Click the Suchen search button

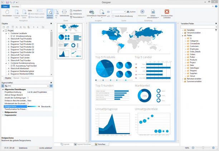(x=131, y=12)
